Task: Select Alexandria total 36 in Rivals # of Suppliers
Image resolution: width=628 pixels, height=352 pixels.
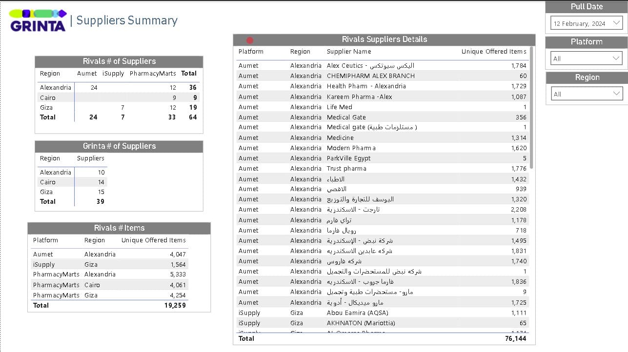Action: pyautogui.click(x=193, y=88)
